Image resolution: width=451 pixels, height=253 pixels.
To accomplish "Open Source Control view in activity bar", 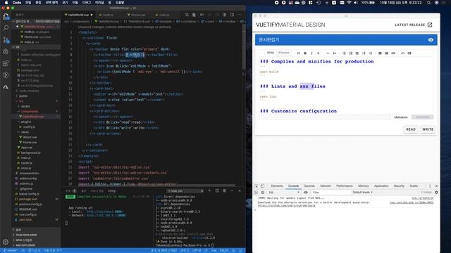I will click(x=6, y=40).
